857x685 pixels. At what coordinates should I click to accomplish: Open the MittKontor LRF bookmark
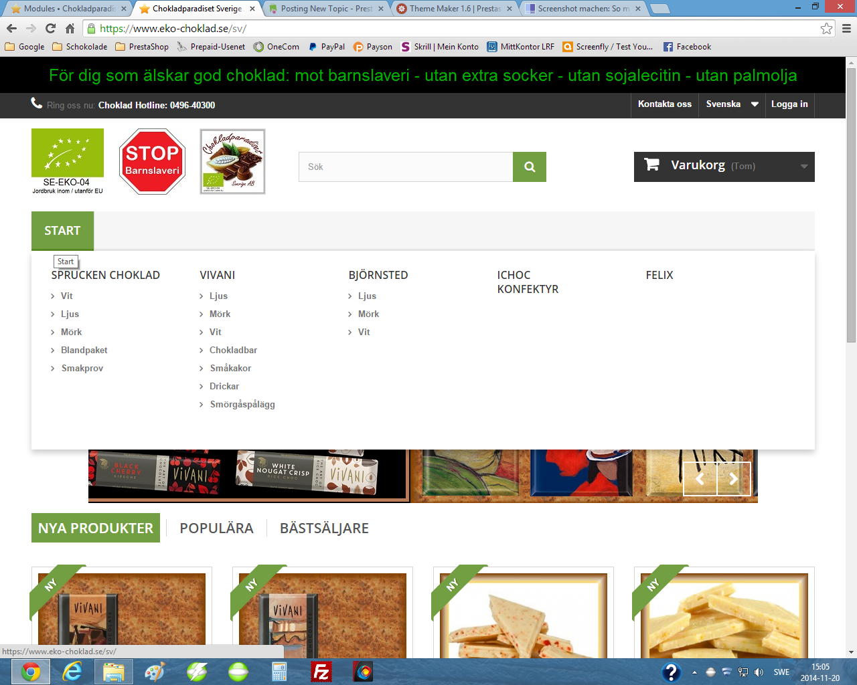[x=520, y=47]
